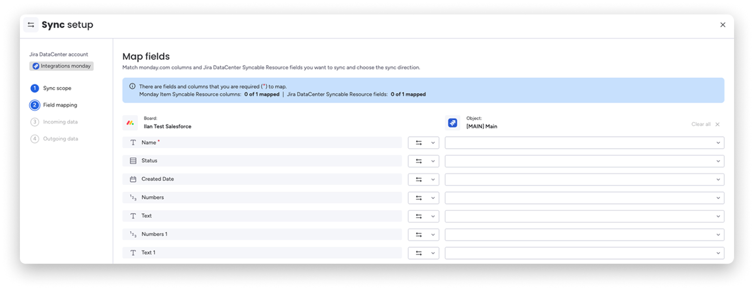
Task: Open sync direction dropdown for Numbers row
Action: point(423,198)
